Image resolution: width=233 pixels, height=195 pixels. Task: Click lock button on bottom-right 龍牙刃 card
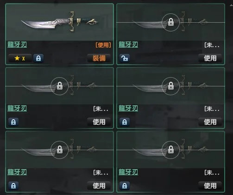pyautogui.click(x=125, y=186)
